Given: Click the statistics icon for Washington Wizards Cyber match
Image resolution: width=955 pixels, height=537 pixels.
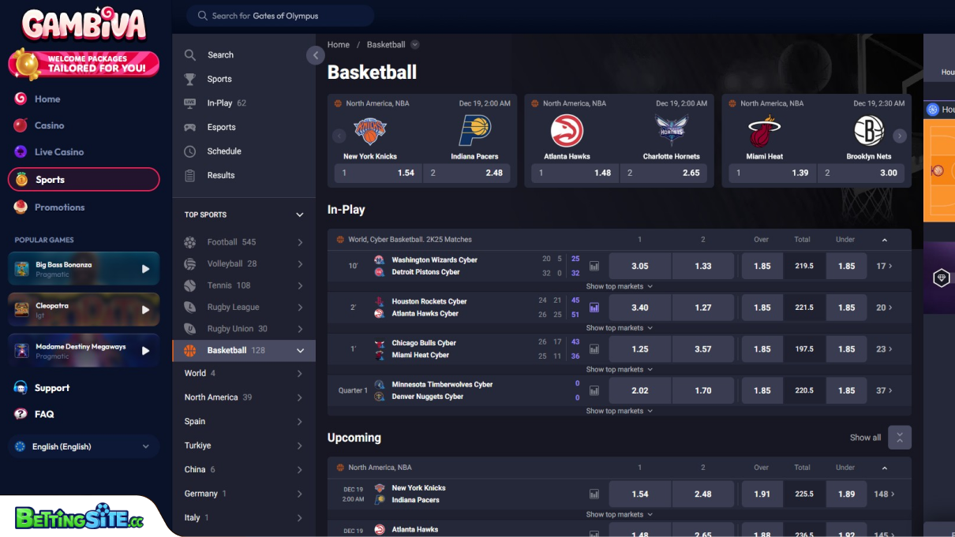Looking at the screenshot, I should (594, 267).
